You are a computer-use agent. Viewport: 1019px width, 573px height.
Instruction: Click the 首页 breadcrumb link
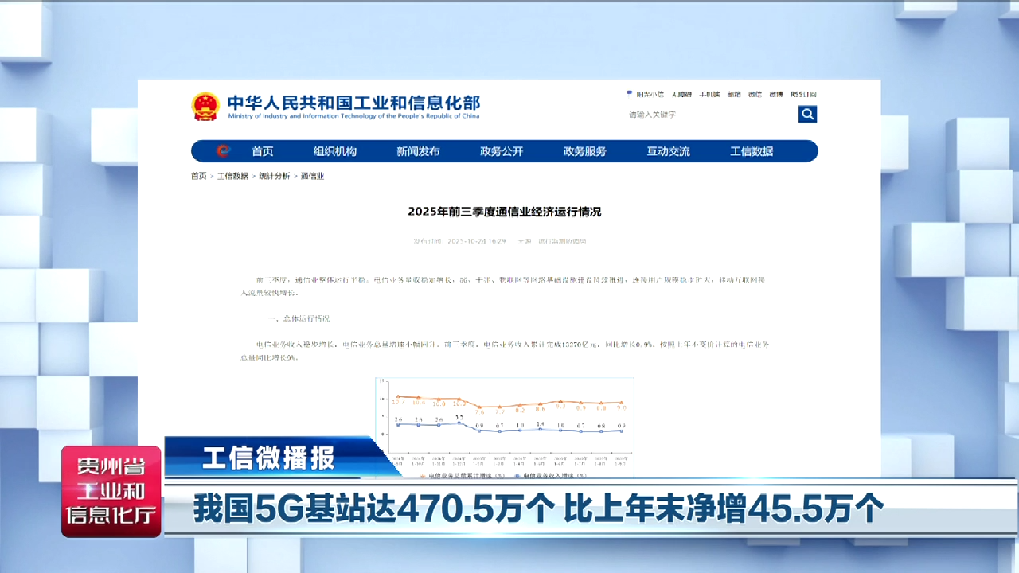(198, 176)
